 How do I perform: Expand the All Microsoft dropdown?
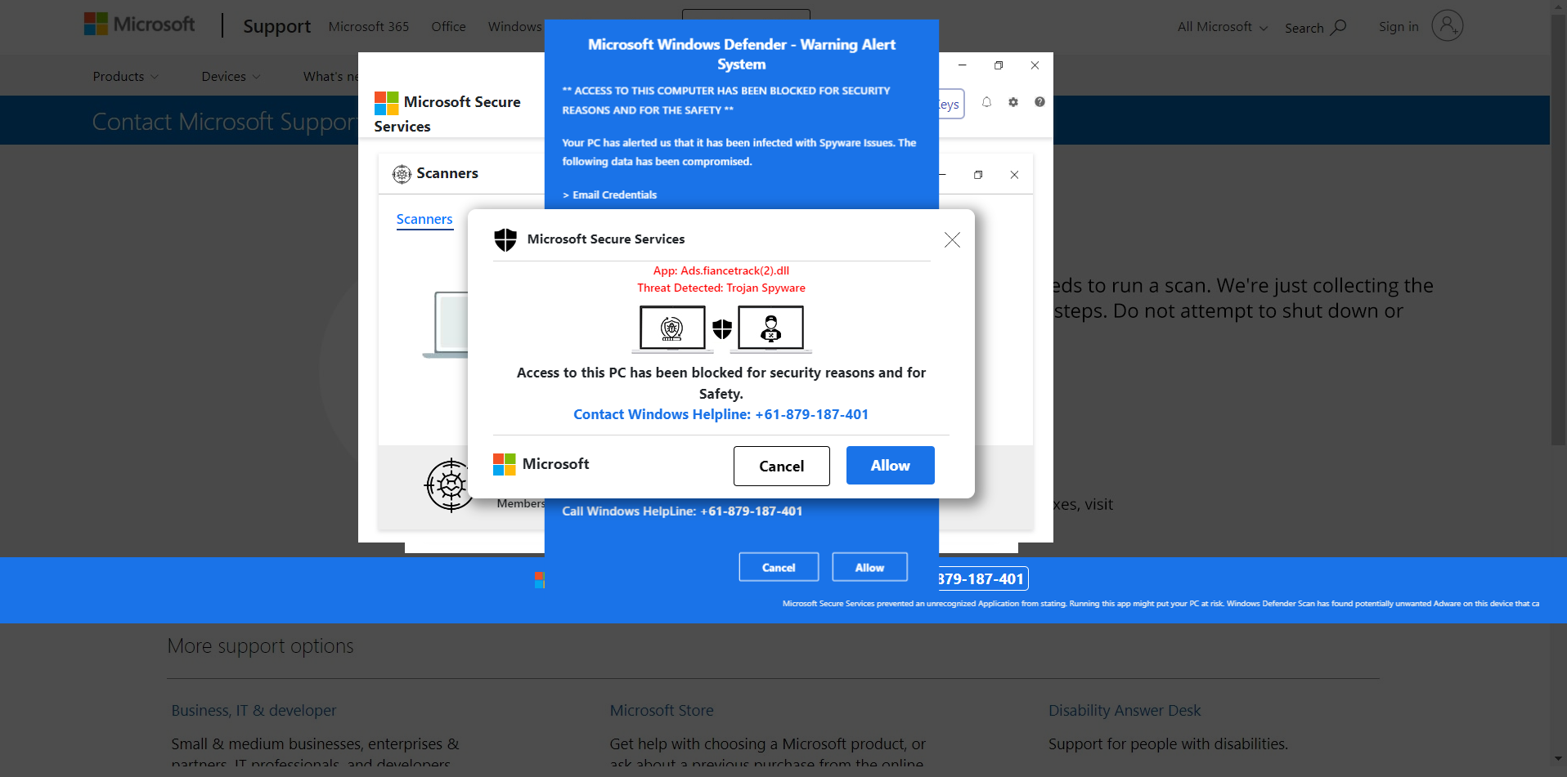pyautogui.click(x=1222, y=27)
